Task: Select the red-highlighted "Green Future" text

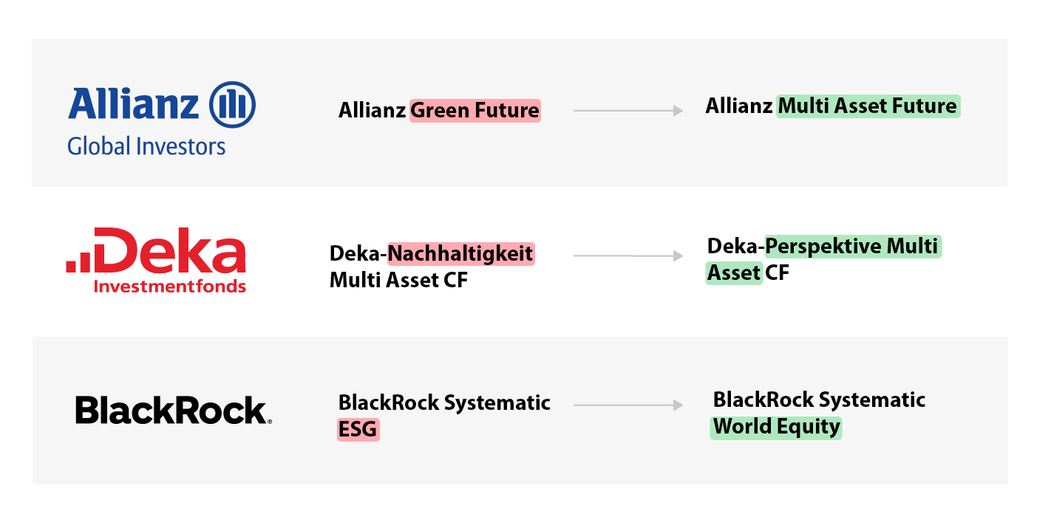Action: point(475,111)
